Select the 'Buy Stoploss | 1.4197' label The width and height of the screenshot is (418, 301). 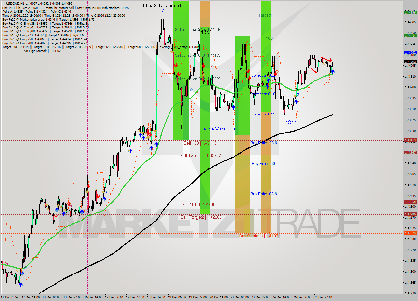[x=259, y=236]
